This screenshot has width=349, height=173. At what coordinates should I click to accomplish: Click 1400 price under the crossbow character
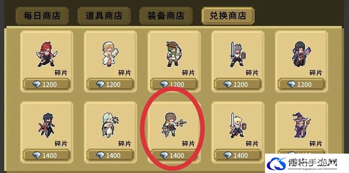pos(174,155)
